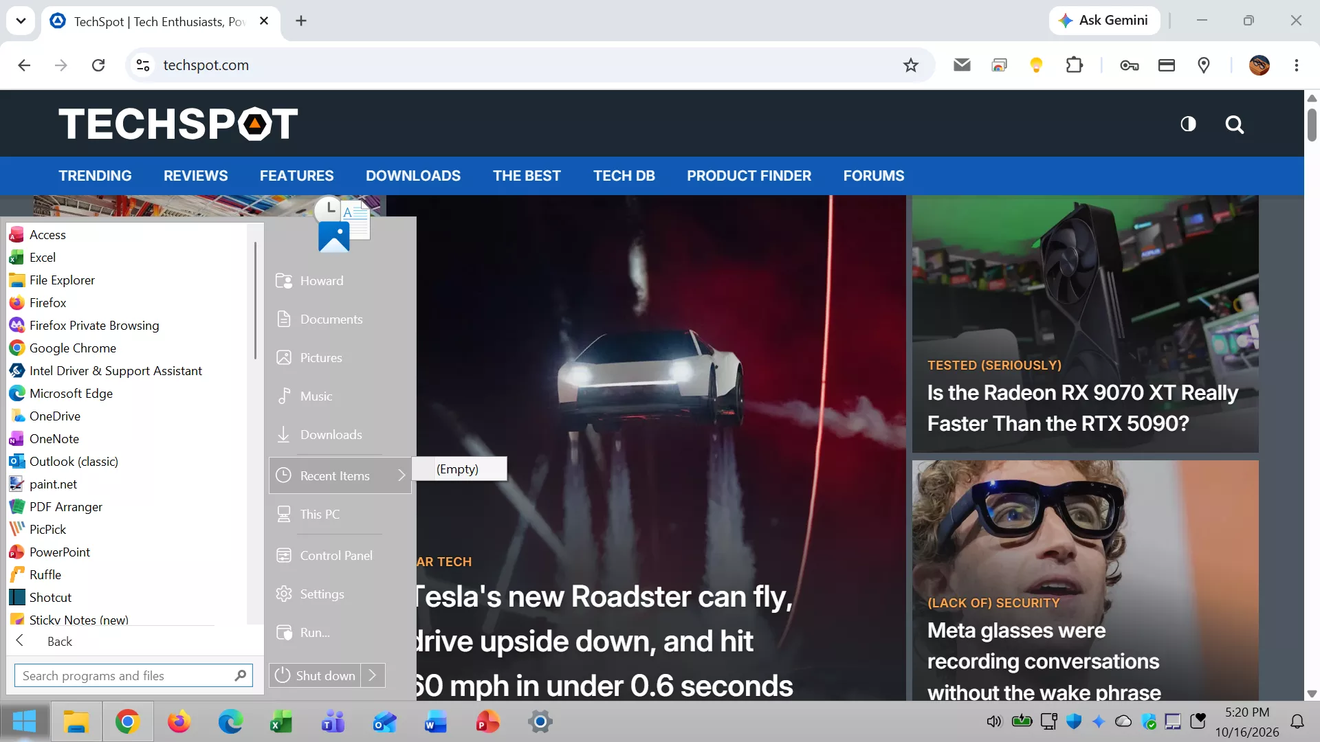This screenshot has width=1320, height=742.
Task: Open Firefox from the taskbar
Action: (x=179, y=721)
